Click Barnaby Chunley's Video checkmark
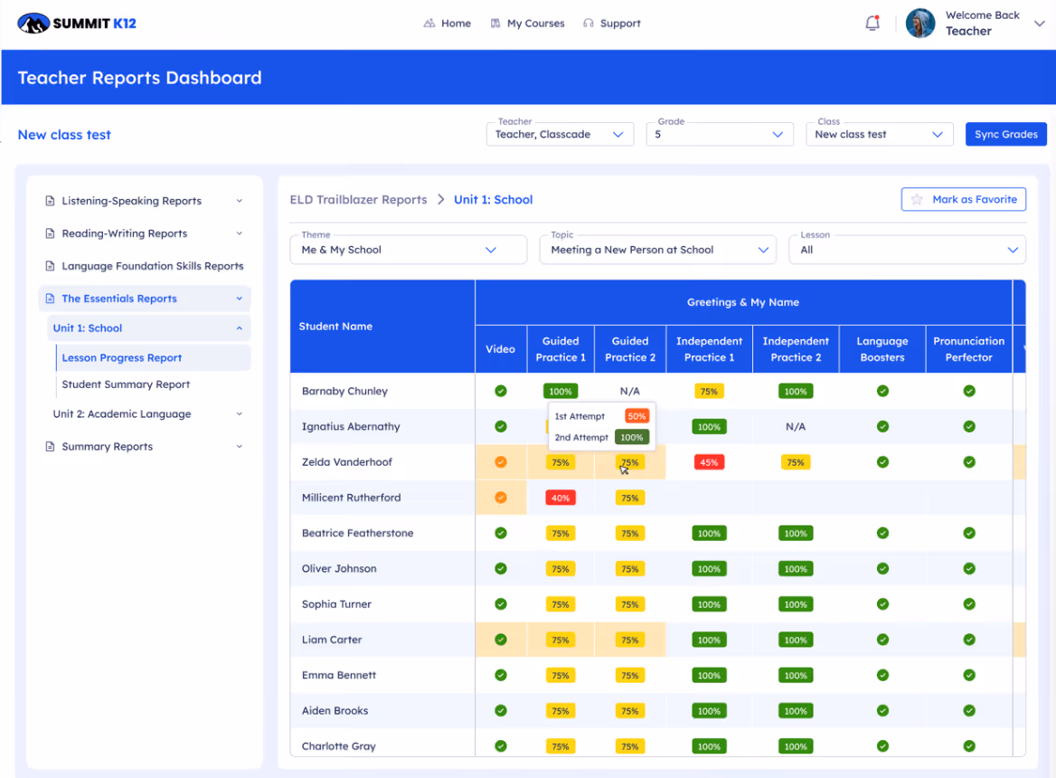 coord(500,391)
